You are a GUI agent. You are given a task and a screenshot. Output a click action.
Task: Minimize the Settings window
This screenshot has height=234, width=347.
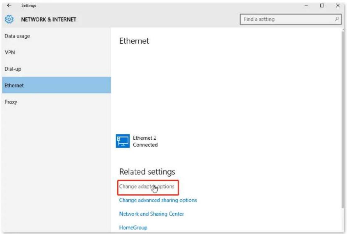tap(306, 6)
